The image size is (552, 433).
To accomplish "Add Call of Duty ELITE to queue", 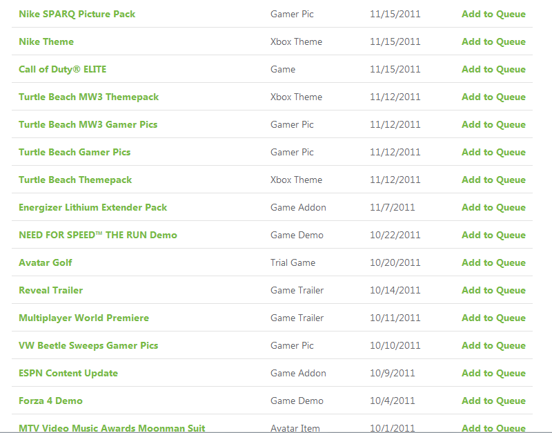I will 493,69.
